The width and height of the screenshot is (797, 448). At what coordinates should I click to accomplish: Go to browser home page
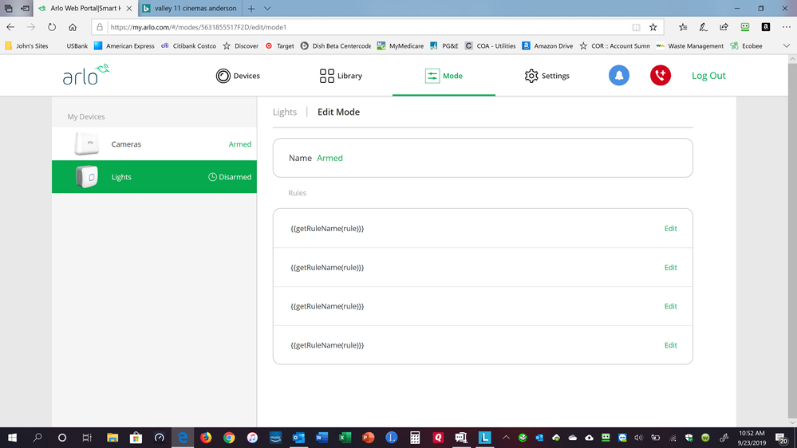point(73,27)
